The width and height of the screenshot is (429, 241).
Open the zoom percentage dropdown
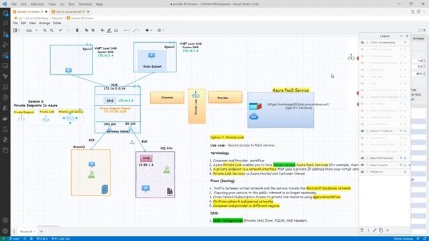tap(32, 30)
